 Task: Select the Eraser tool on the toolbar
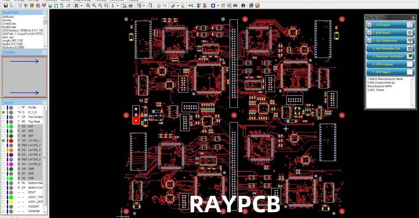click(173, 5)
